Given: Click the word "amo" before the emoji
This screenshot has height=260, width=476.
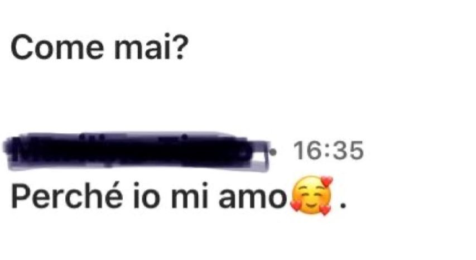Looking at the screenshot, I should point(253,198).
